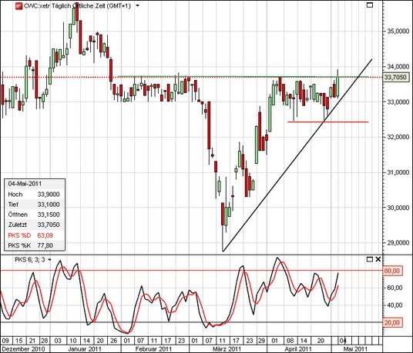This screenshot has width=413, height=353.
Task: Click the 35,0000 price axis label
Action: [398, 32]
